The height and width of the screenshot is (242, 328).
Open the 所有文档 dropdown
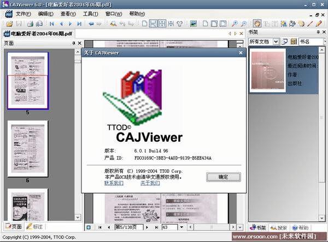[276, 41]
